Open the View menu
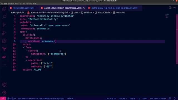 click(x=17, y=4)
